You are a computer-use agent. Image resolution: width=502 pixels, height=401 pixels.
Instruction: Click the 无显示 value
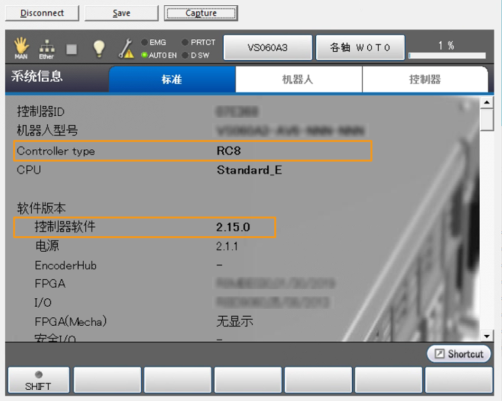coord(235,321)
